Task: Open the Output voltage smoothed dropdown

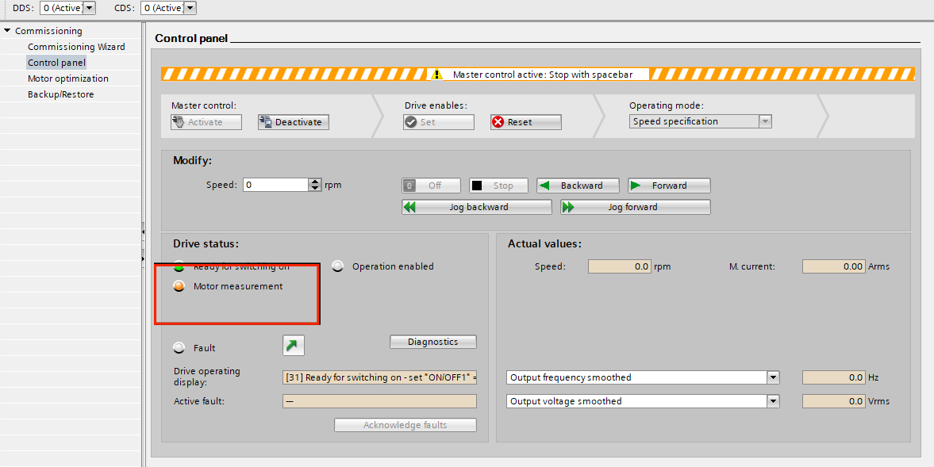Action: [773, 401]
